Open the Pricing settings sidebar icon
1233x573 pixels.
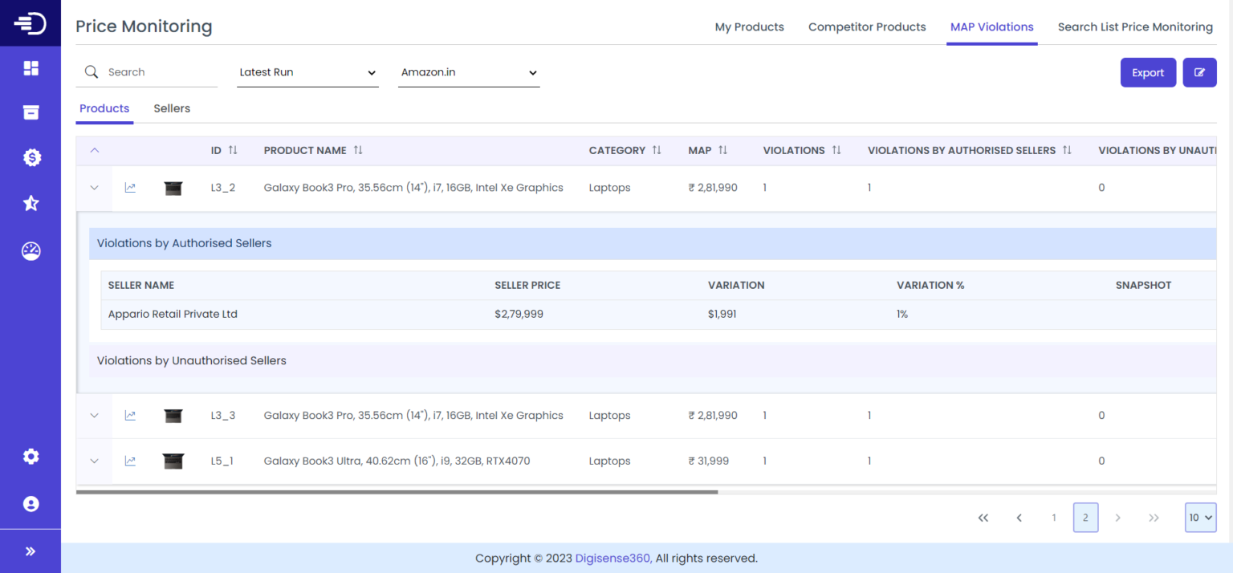[31, 157]
